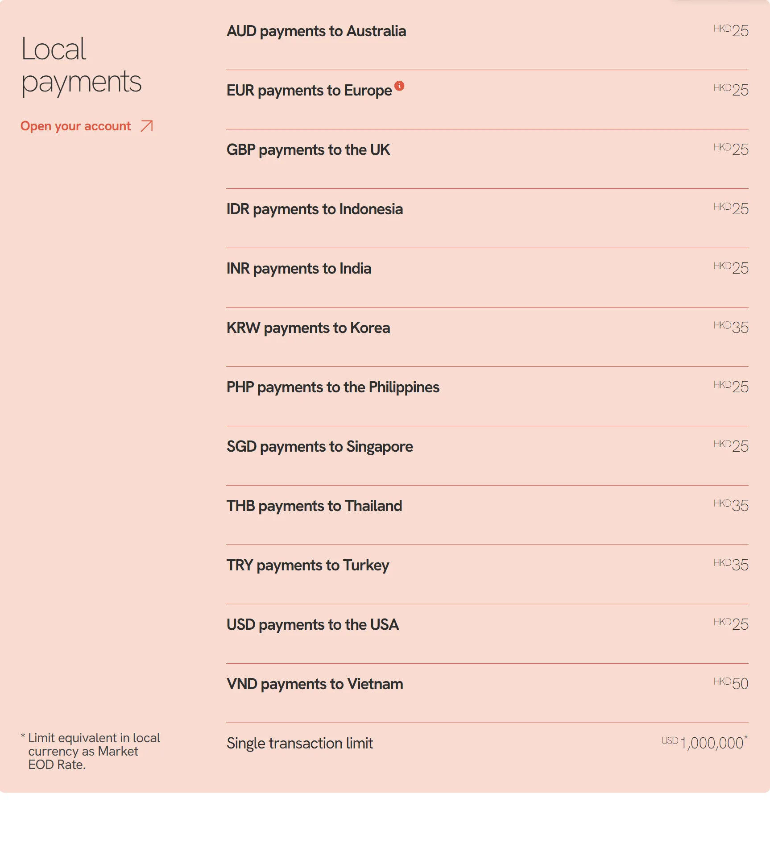
Task: Click the arrow icon beside Open your account
Action: 147,126
